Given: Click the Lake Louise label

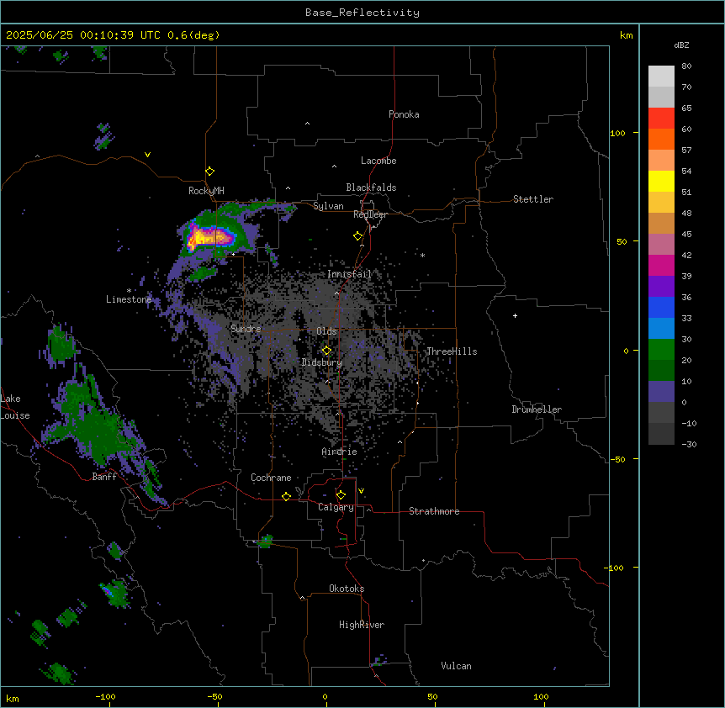Looking at the screenshot, I should tap(15, 407).
